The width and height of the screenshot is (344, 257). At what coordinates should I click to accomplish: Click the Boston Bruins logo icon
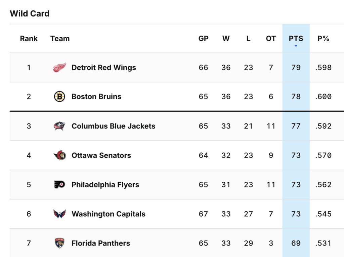59,97
